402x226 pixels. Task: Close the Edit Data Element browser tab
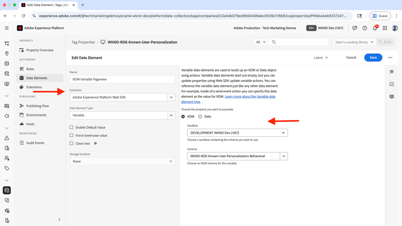coord(73,5)
